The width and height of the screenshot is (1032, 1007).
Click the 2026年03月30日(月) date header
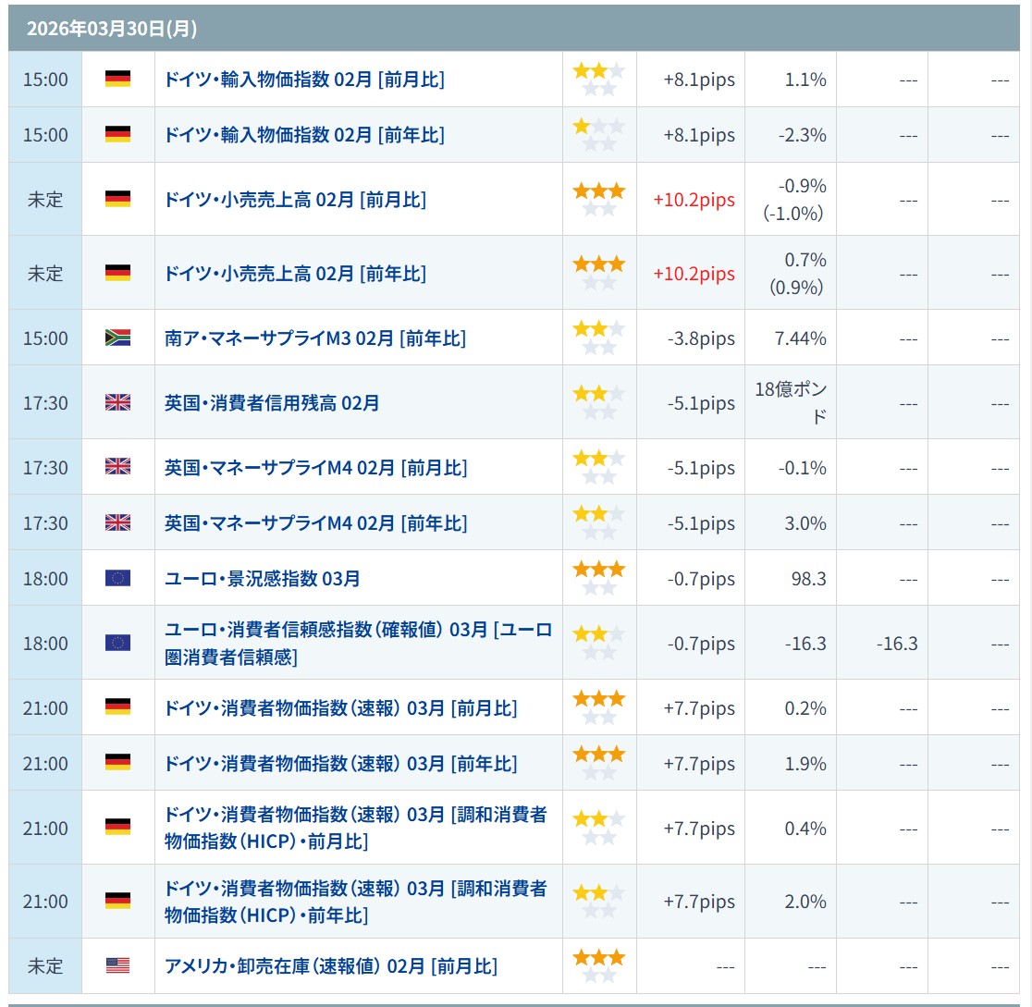coord(111,29)
